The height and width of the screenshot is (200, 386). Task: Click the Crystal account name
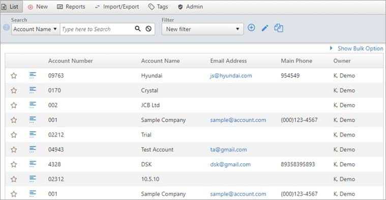(150, 91)
